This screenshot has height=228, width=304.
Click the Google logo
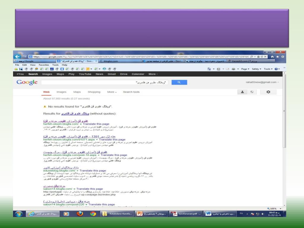point(27,82)
